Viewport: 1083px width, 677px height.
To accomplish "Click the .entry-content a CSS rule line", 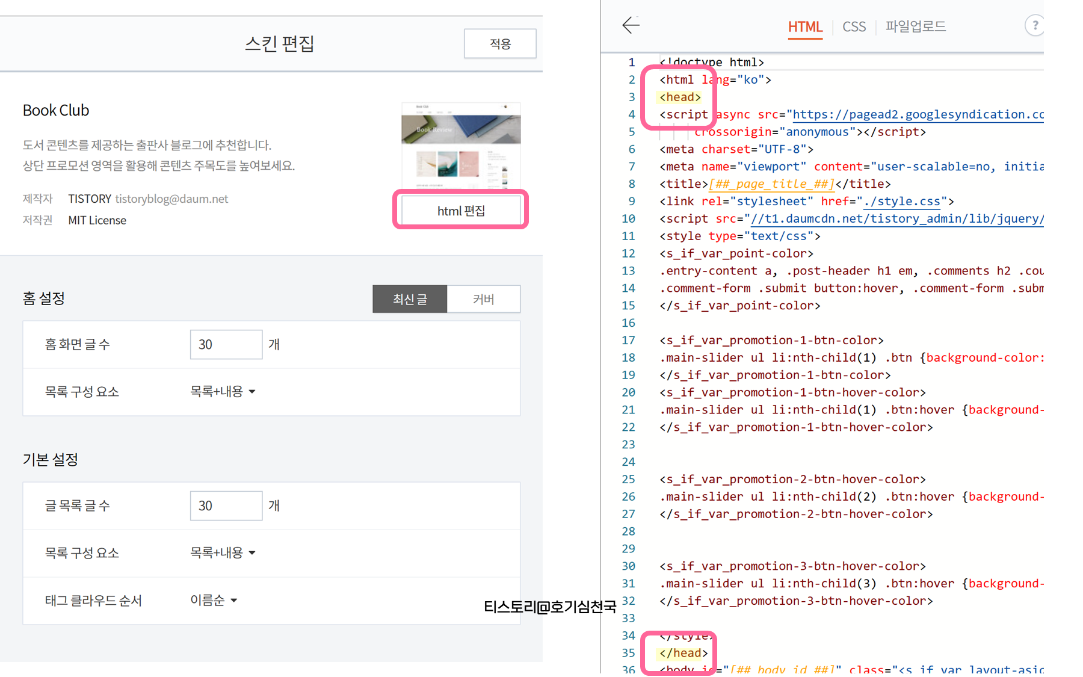I will (x=851, y=271).
